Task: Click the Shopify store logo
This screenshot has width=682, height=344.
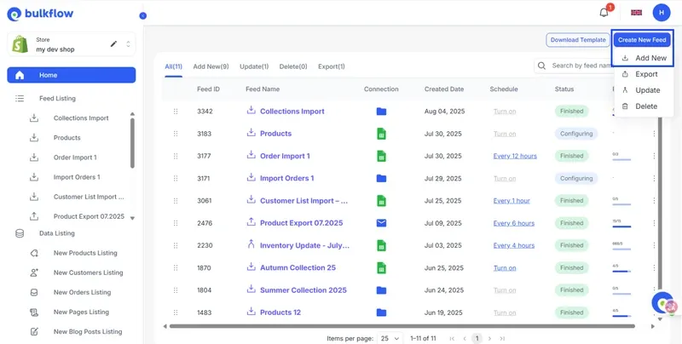Action: click(x=20, y=44)
